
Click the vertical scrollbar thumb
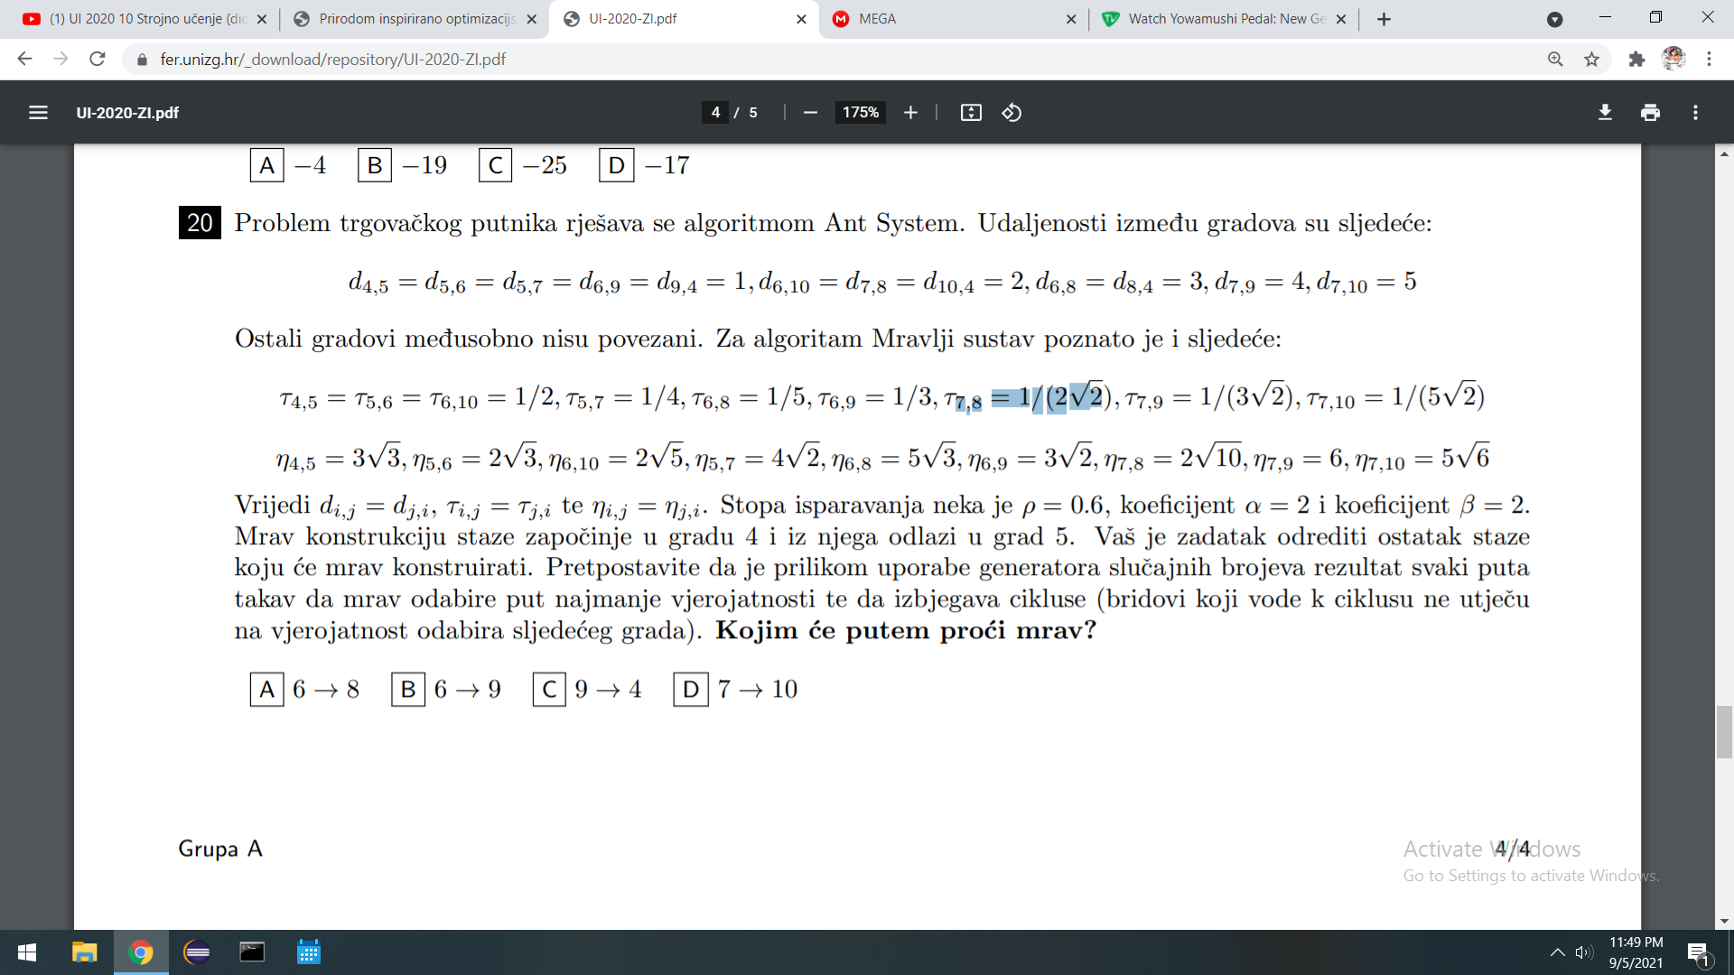tap(1724, 732)
